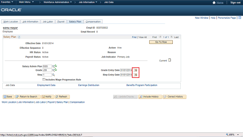The width and height of the screenshot is (243, 137).
Task: Click the Salary Plan help question icon
Action: click(19, 37)
